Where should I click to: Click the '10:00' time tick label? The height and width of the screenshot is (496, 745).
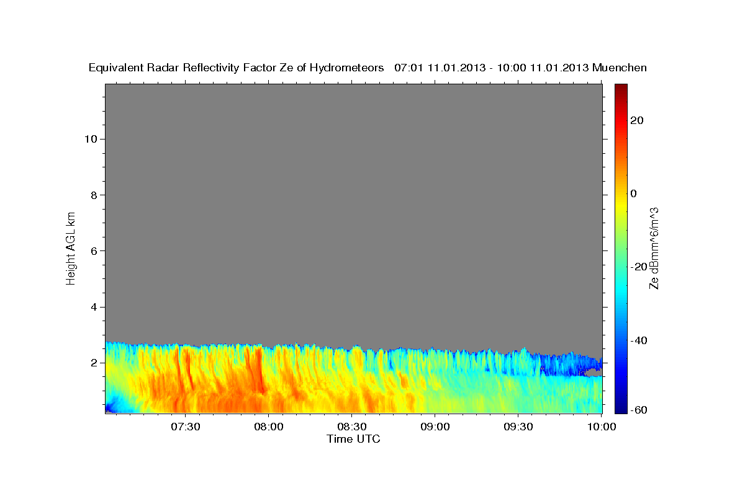(601, 427)
